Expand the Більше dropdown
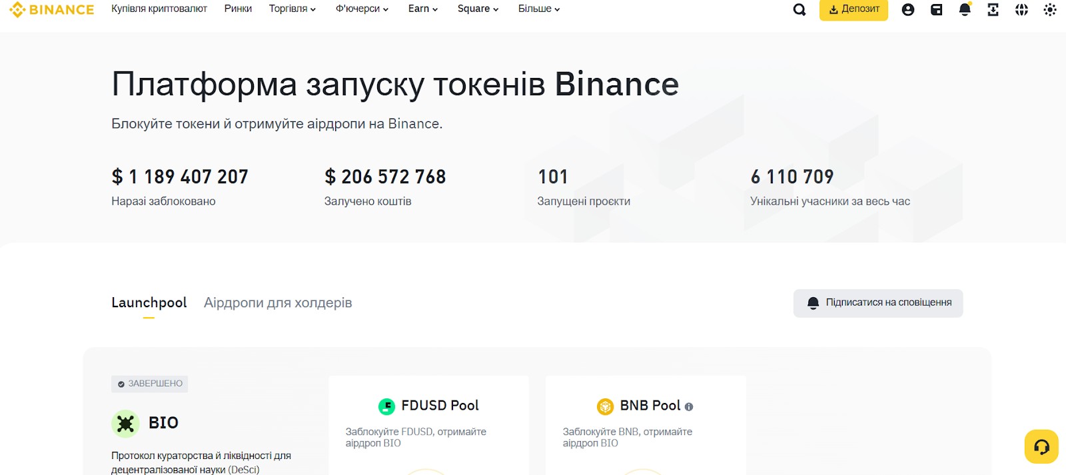 [539, 9]
